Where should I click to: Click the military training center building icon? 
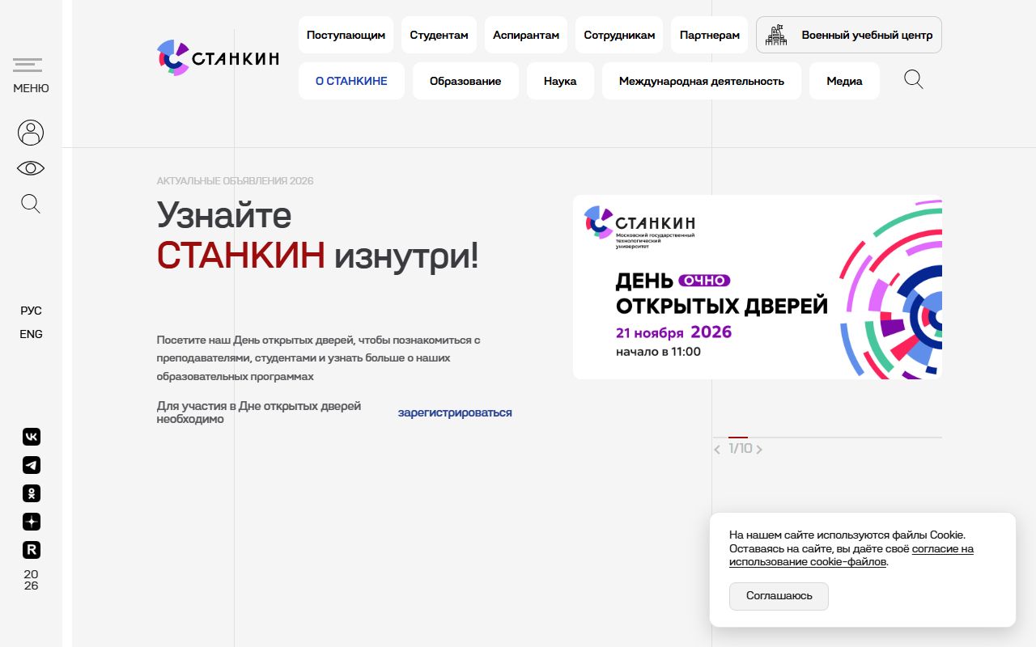[776, 35]
